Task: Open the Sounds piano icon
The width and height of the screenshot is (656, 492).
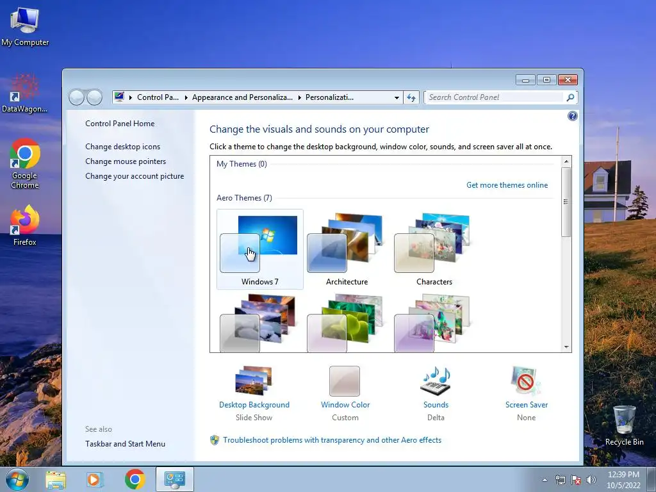Action: point(436,381)
